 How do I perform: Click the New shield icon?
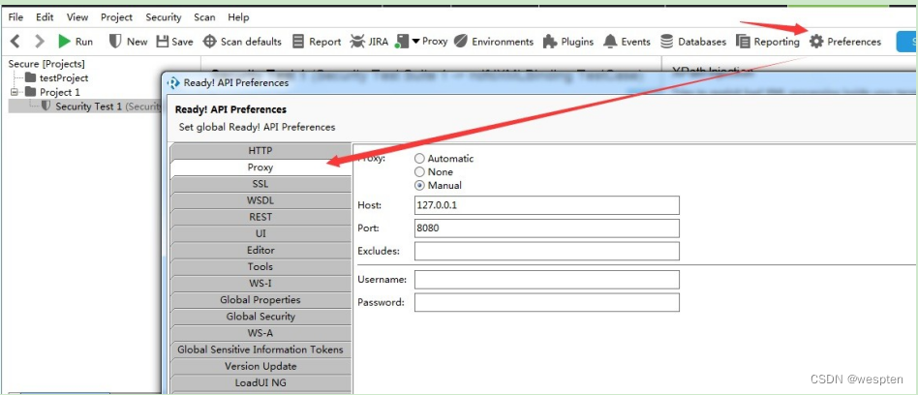[x=115, y=42]
